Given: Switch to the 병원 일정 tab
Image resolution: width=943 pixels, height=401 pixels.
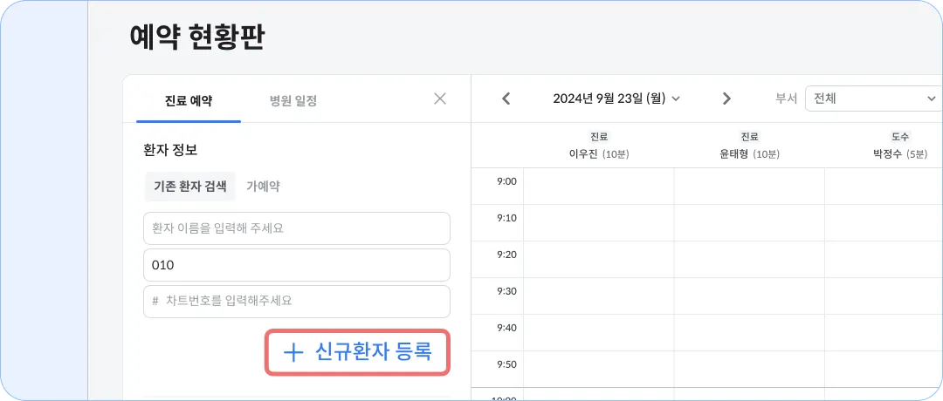Looking at the screenshot, I should 293,100.
